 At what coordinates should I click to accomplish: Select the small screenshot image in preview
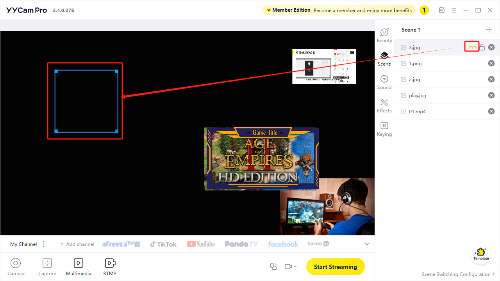click(324, 66)
